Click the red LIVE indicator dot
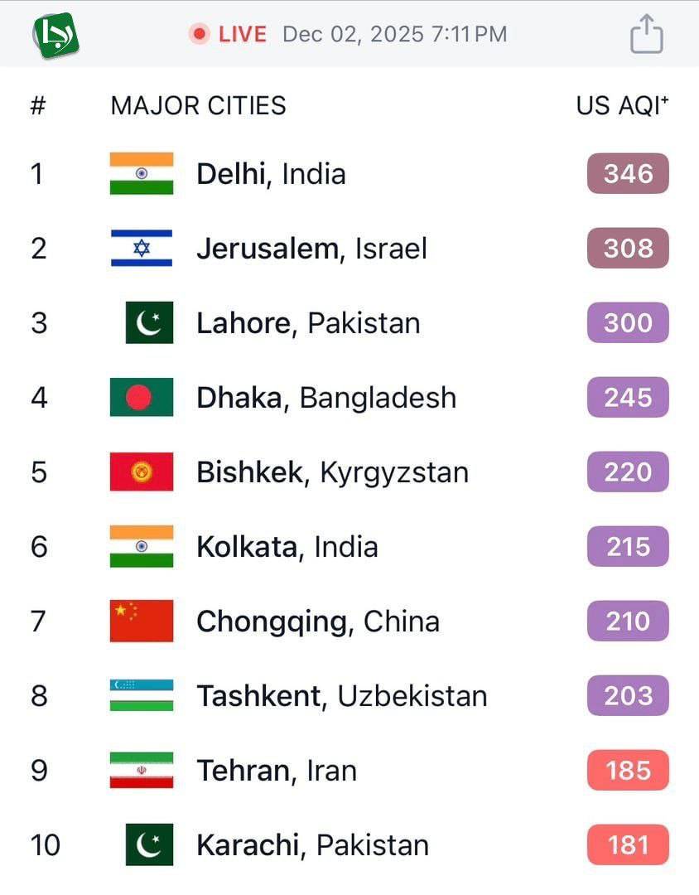Viewport: 699px width, 895px height. pyautogui.click(x=199, y=34)
